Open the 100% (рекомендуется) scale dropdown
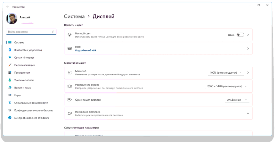The image size is (278, 142). coord(226,73)
